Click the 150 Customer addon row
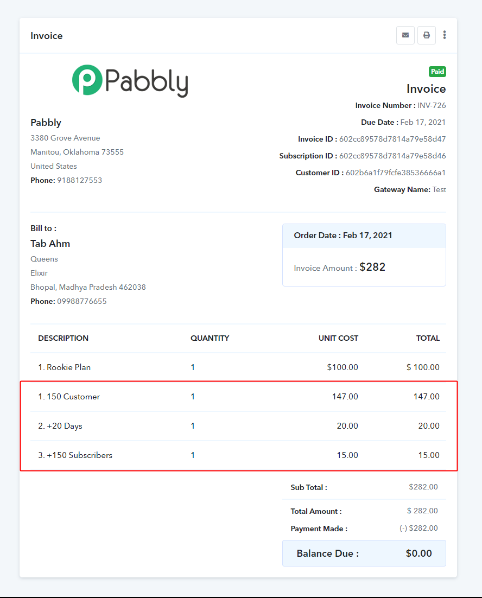Screen dimensions: 482x598 click(238, 397)
